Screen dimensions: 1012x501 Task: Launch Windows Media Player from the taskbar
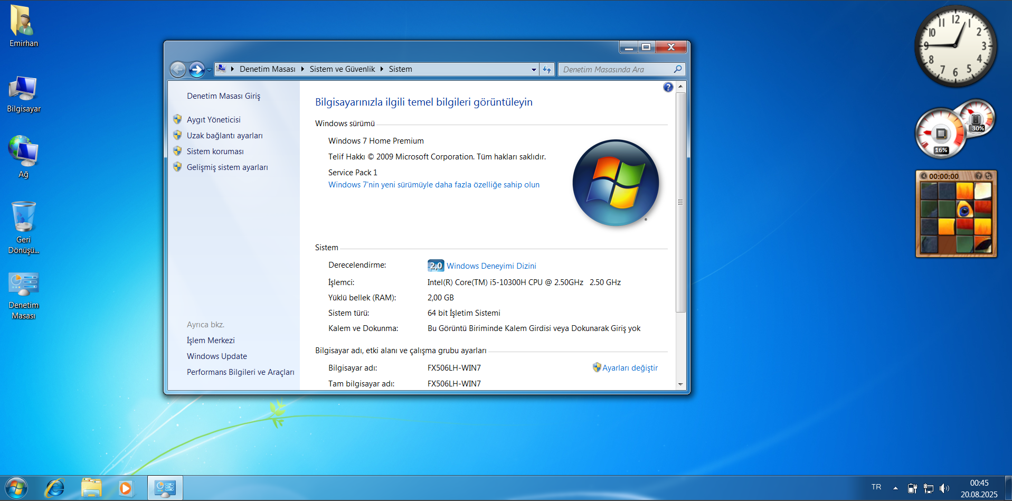coord(126,488)
